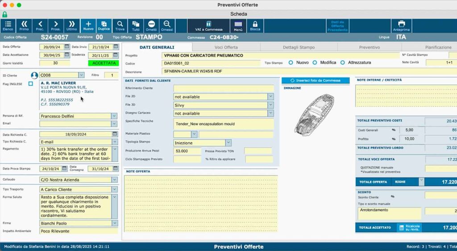Expand the Collaudo dropdown
The width and height of the screenshot is (457, 251).
click(115, 180)
